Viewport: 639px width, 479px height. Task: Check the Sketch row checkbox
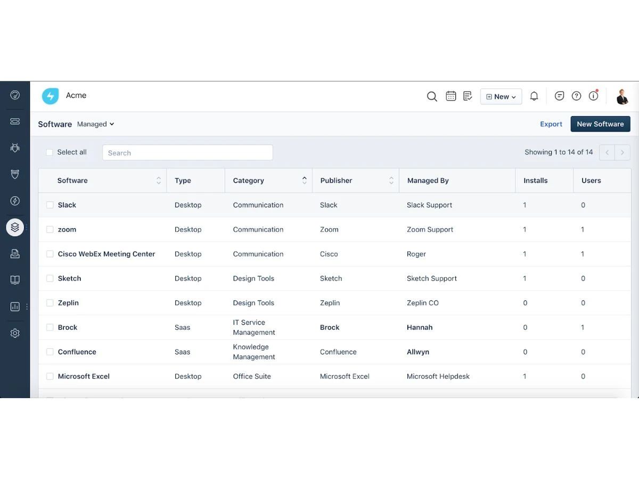tap(50, 278)
